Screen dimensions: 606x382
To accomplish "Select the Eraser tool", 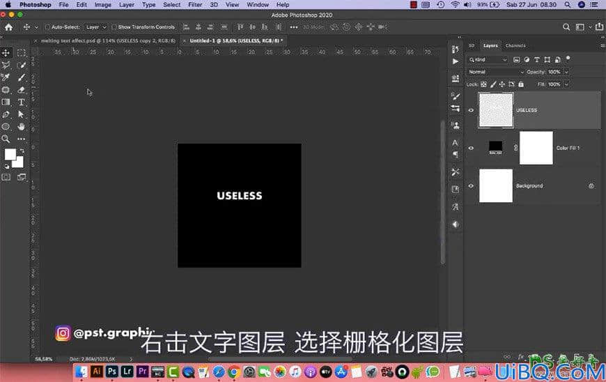I will (x=22, y=90).
